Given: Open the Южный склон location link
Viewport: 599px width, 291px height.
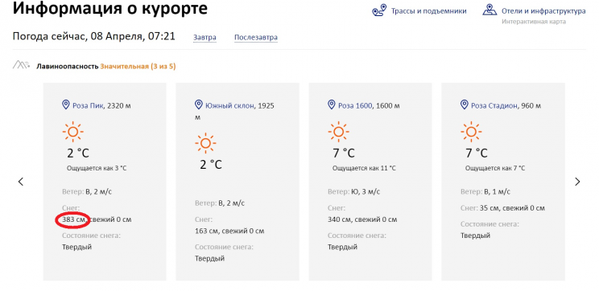Looking at the screenshot, I should 229,105.
